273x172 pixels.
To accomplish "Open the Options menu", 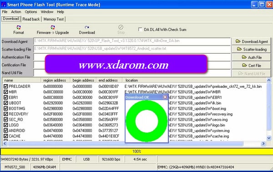I will coord(31,12).
